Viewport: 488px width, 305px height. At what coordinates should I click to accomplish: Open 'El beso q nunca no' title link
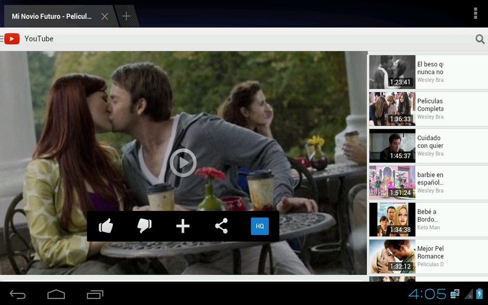coord(431,68)
